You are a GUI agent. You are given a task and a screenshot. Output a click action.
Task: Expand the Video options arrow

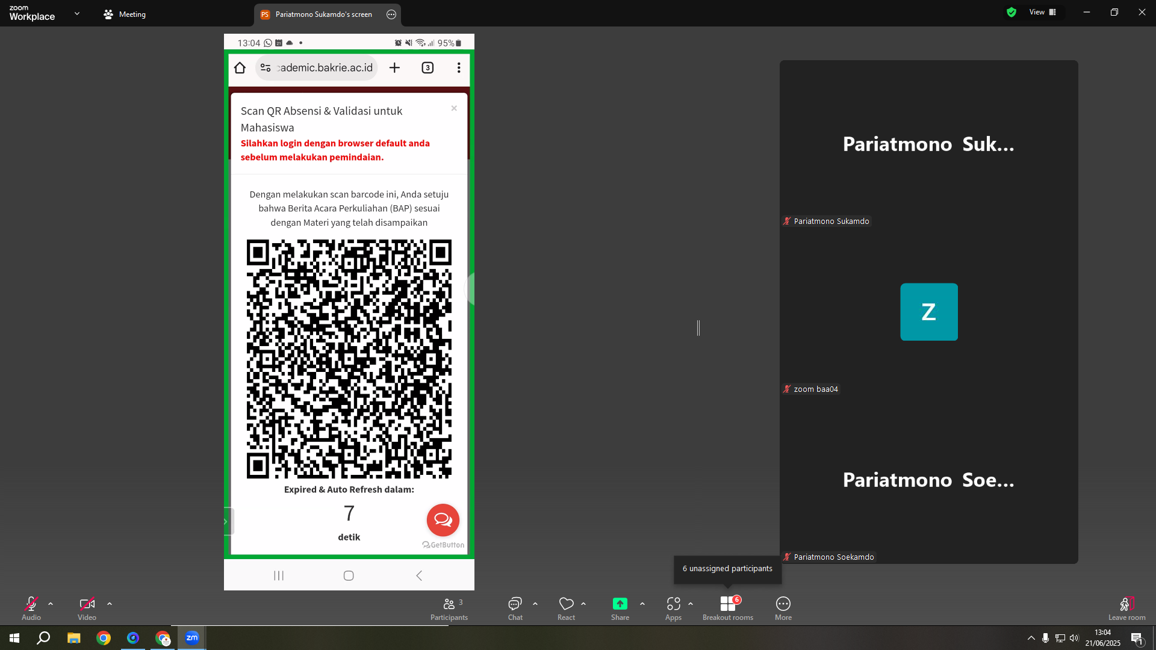click(110, 604)
